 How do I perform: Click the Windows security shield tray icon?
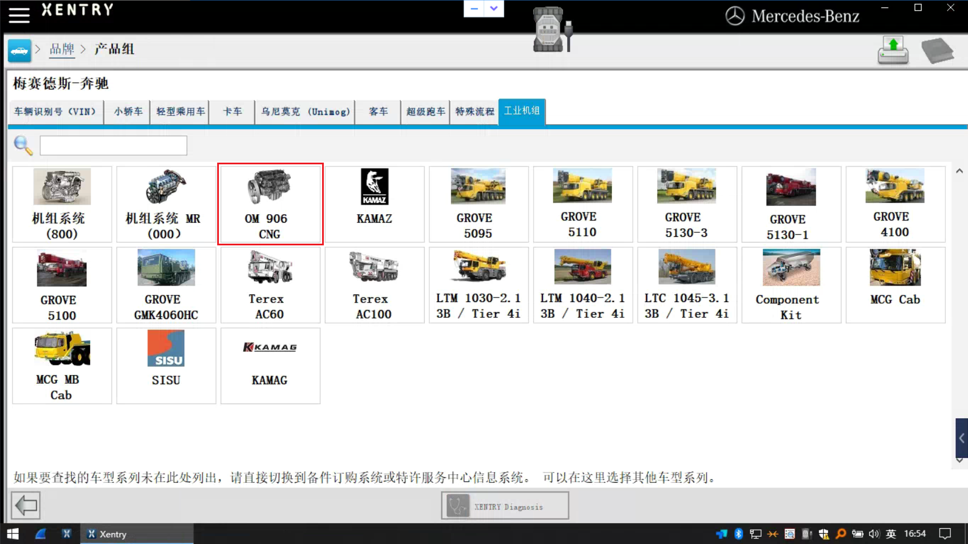(x=823, y=534)
